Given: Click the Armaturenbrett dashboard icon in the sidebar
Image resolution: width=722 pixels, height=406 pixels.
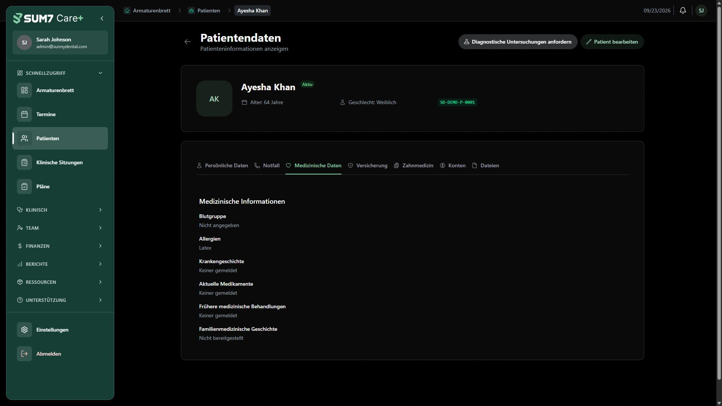Looking at the screenshot, I should [x=24, y=90].
